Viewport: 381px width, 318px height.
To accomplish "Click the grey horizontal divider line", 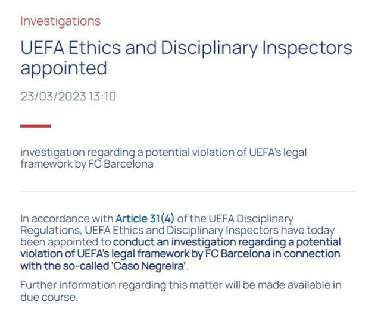I will (x=188, y=191).
